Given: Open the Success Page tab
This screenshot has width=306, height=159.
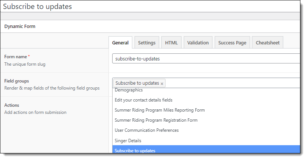Looking at the screenshot, I should point(232,43).
